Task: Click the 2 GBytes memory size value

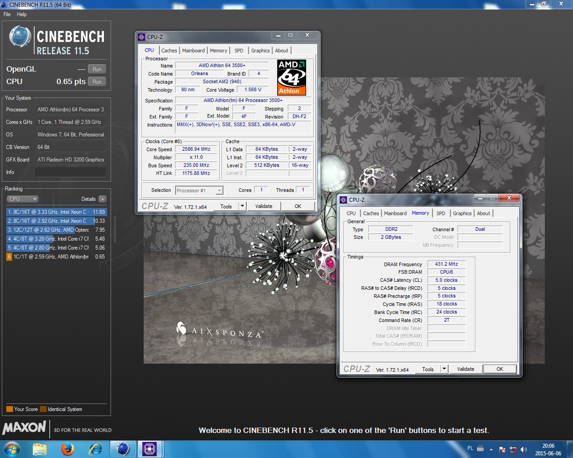Action: point(391,237)
